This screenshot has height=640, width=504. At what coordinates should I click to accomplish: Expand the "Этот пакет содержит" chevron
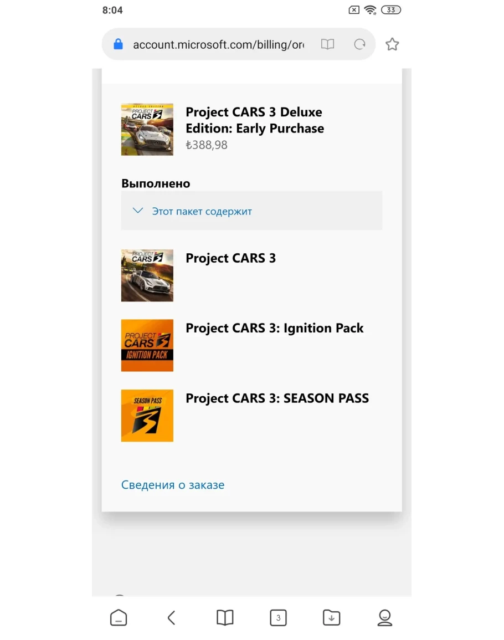click(138, 211)
